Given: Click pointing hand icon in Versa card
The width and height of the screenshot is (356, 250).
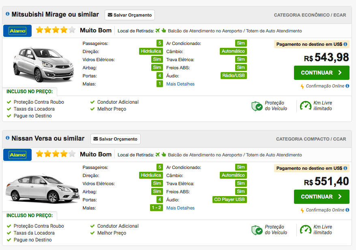Looking at the screenshot, I should pos(164,154).
